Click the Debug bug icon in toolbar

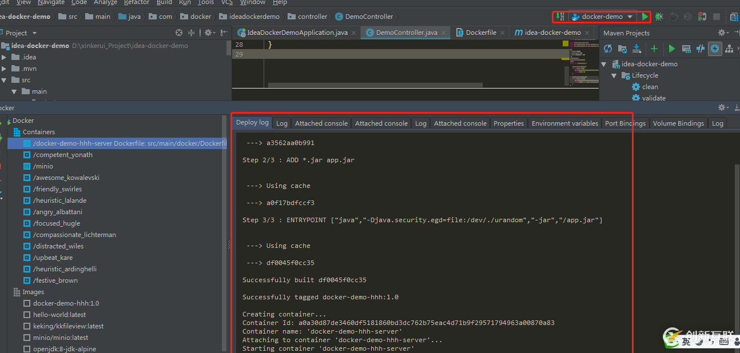pos(659,17)
